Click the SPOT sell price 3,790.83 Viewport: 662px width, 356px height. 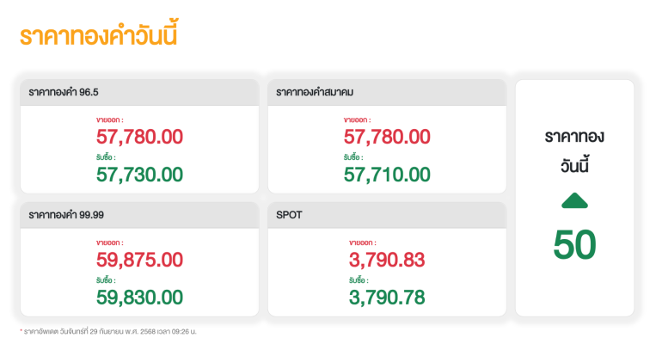[x=387, y=260]
